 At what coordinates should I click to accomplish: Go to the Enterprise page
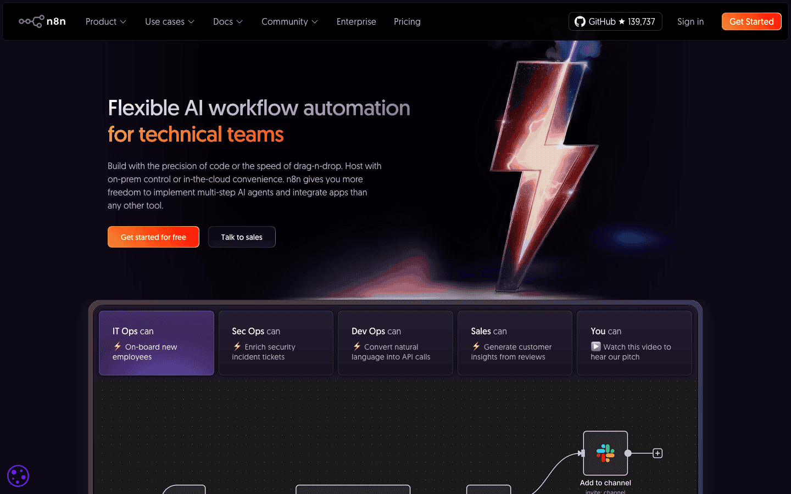356,21
